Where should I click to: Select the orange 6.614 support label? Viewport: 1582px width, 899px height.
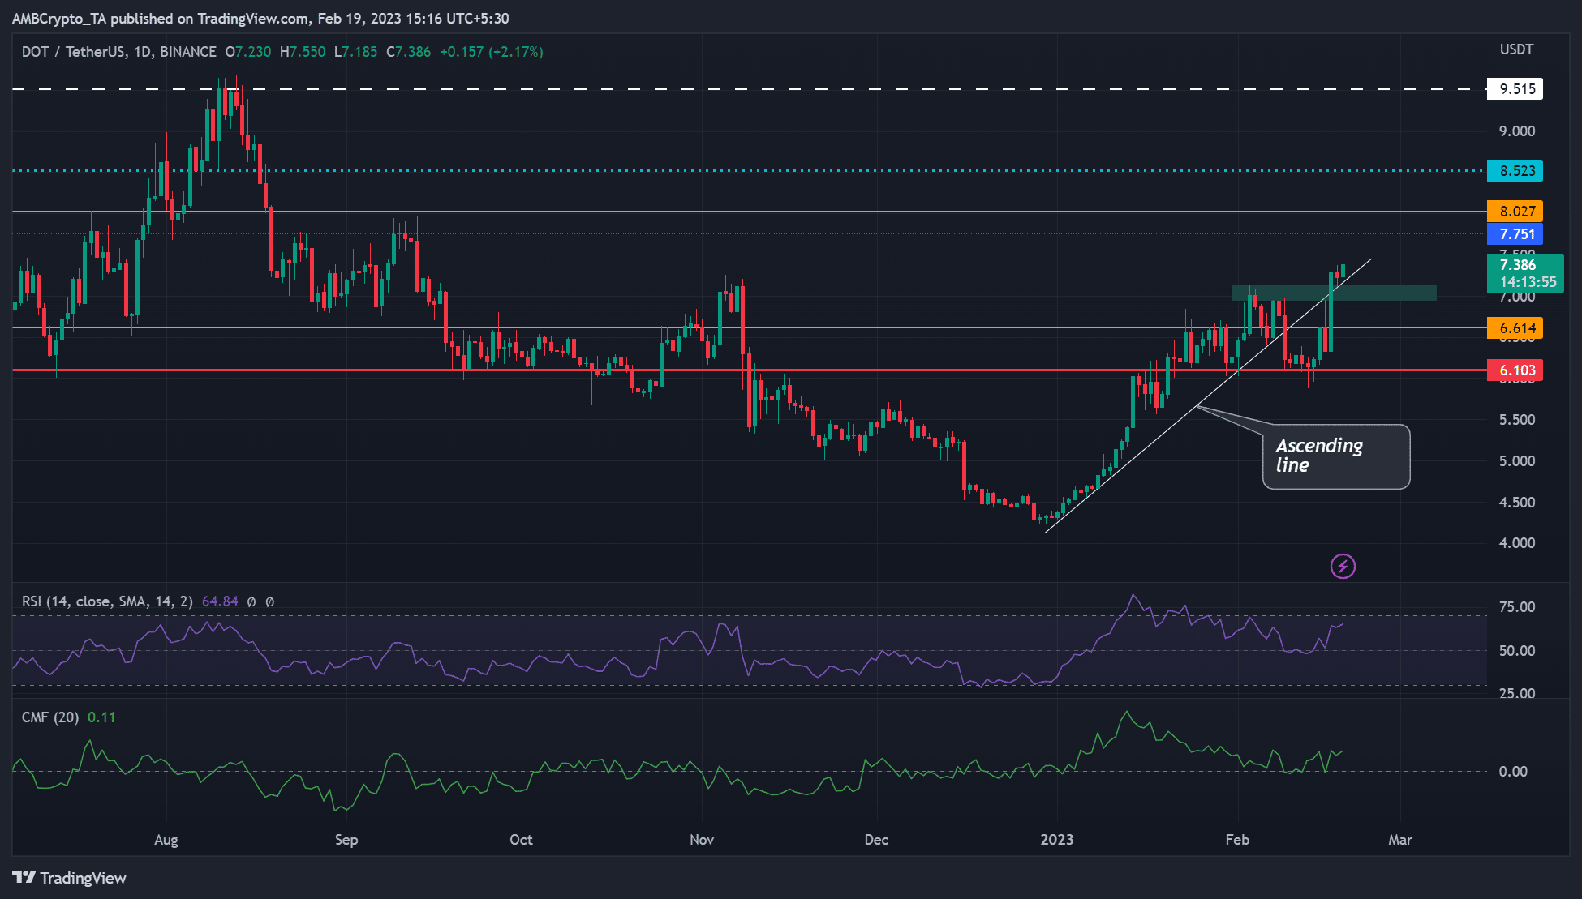pos(1514,329)
